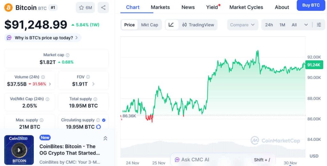The height and width of the screenshot is (166, 327).
Task: Click the 91.24K current price marker
Action: pos(314,65)
